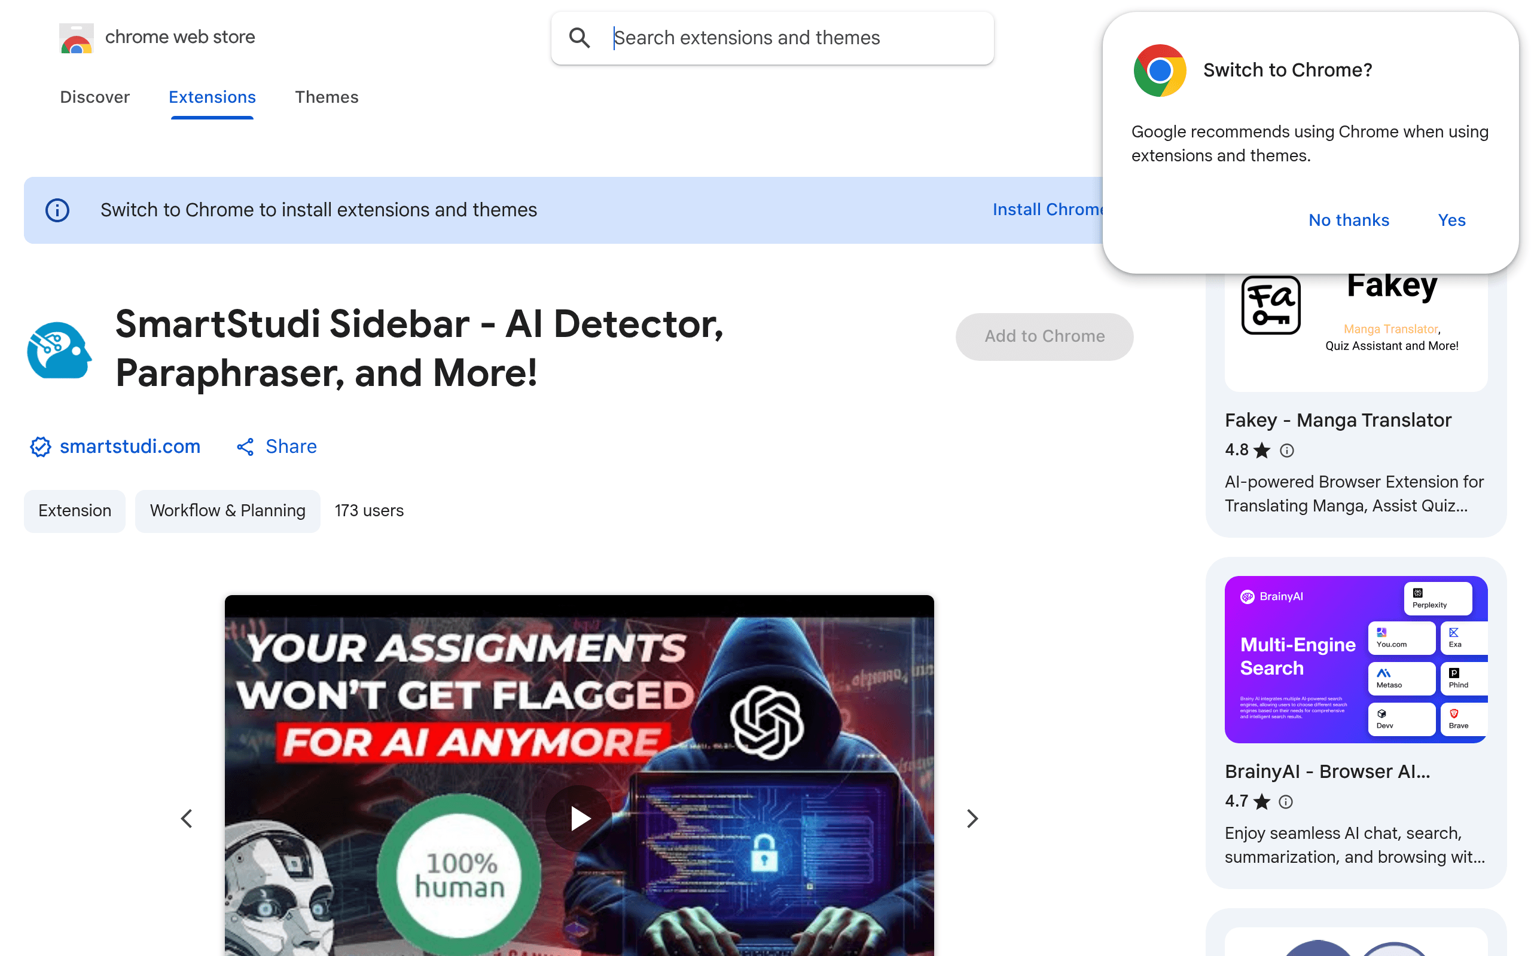Click the Chrome logo in the popup

[1160, 70]
